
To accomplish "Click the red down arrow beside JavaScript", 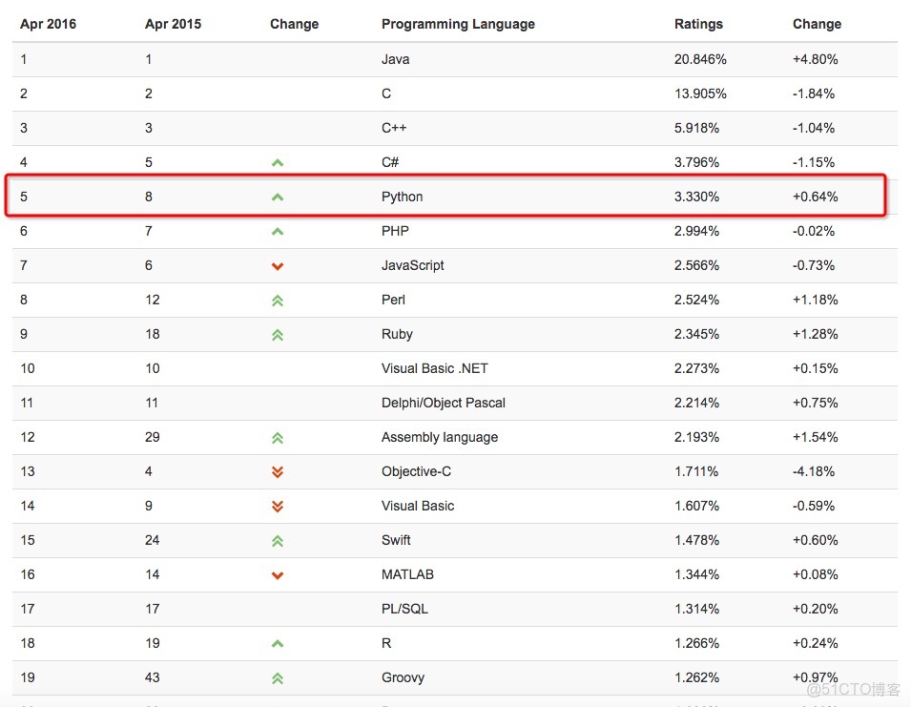I will point(278,266).
